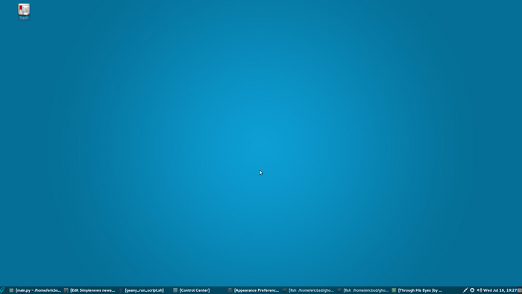Image resolution: width=522 pixels, height=294 pixels.
Task: Restore the Through His Eyes window
Action: 417,290
